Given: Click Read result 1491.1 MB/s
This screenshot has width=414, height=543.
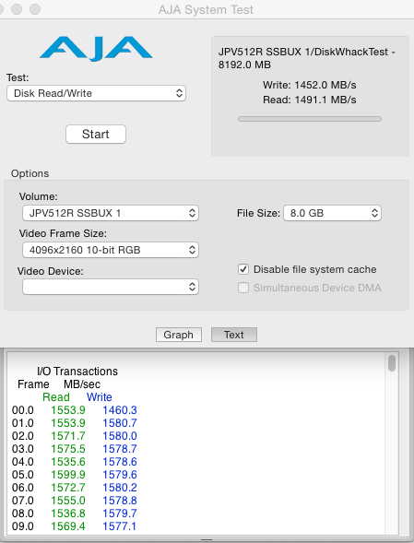Looking at the screenshot, I should (x=310, y=100).
